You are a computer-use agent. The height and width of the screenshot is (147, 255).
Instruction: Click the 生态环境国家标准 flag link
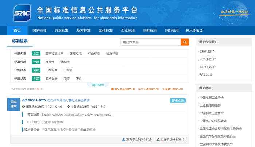[x=149, y=89]
